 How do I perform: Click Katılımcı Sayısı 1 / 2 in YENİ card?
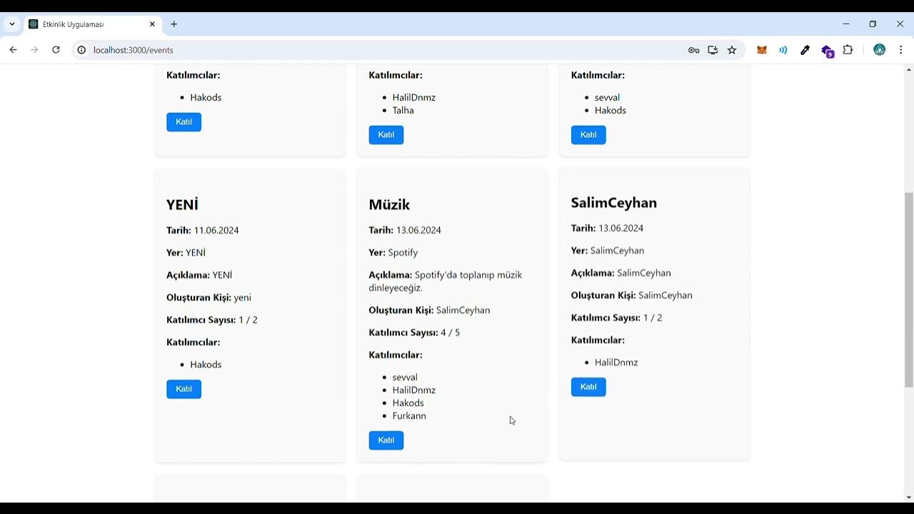(212, 320)
